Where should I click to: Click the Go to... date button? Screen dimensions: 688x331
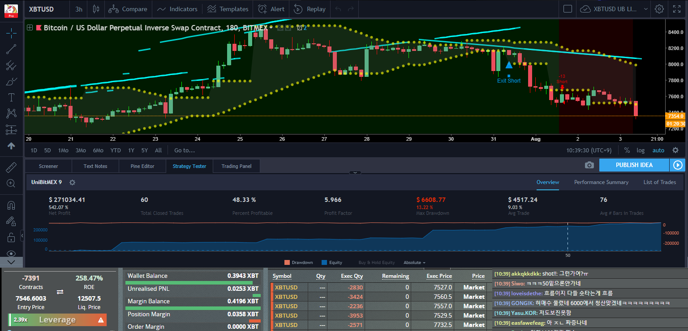(x=185, y=151)
